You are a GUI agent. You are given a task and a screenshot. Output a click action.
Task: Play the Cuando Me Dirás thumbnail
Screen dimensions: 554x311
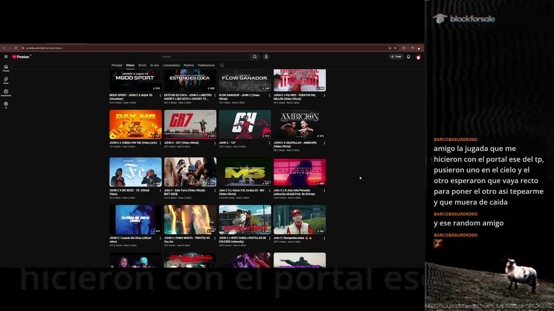[x=135, y=219]
